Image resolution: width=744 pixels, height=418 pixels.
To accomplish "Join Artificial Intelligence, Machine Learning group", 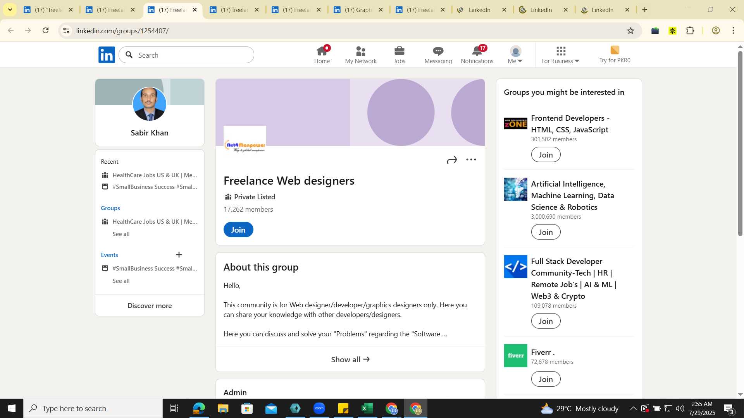I will (546, 232).
